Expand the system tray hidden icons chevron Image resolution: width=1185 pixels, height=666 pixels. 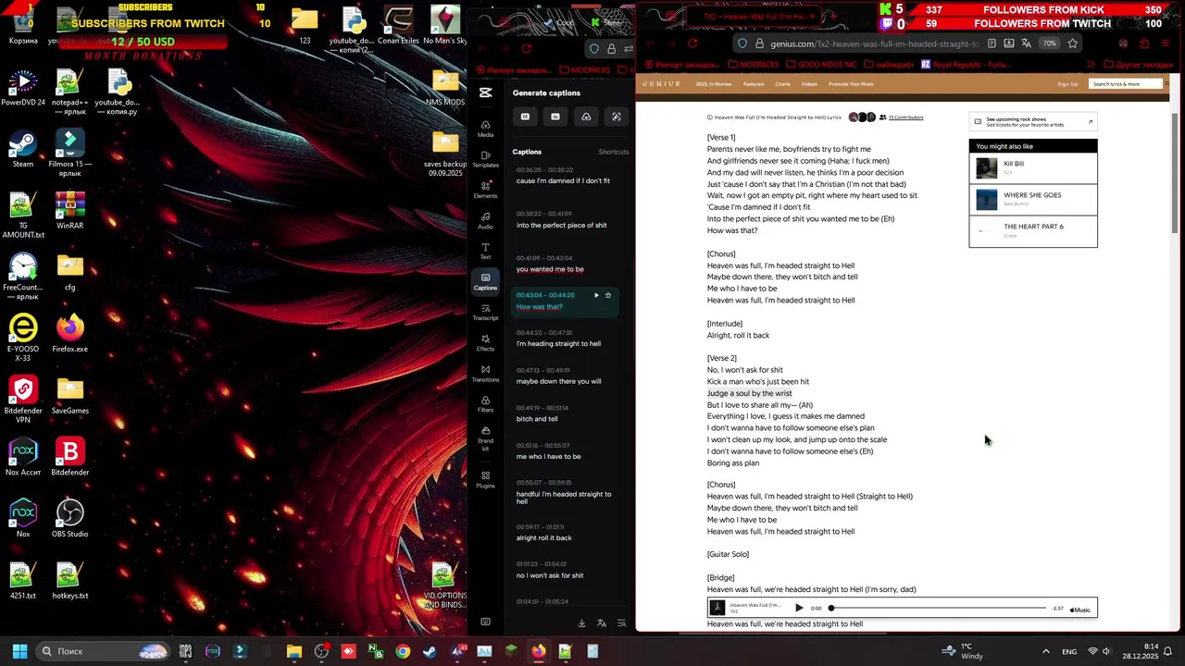click(1046, 651)
